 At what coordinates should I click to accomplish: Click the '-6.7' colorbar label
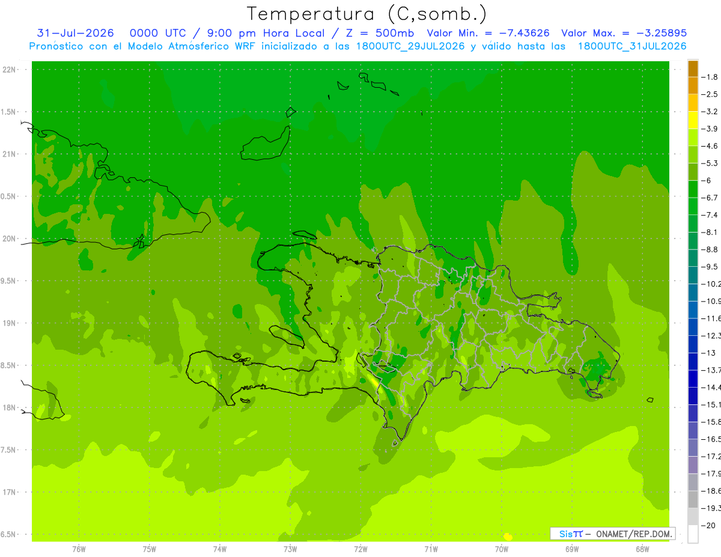point(710,198)
